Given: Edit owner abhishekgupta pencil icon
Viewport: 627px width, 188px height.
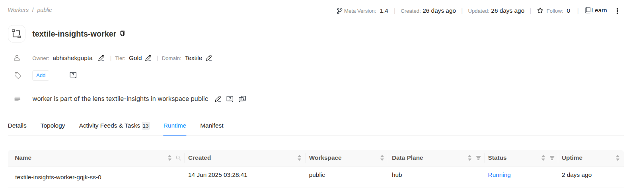Looking at the screenshot, I should (x=101, y=58).
